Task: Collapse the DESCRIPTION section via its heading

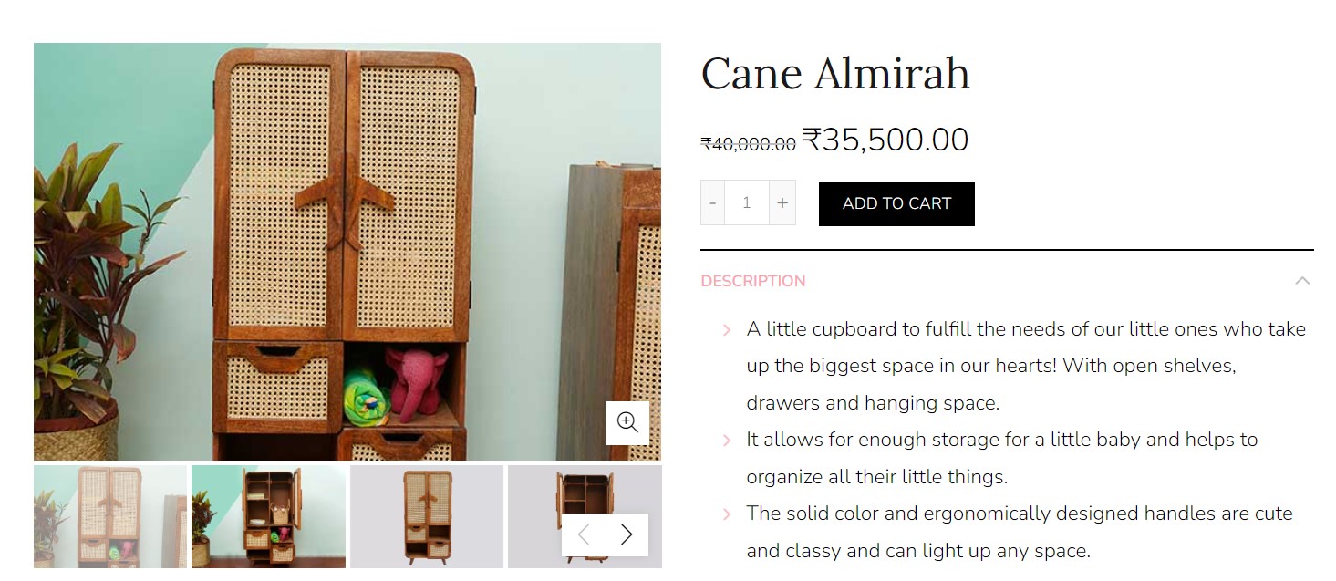Action: click(753, 281)
